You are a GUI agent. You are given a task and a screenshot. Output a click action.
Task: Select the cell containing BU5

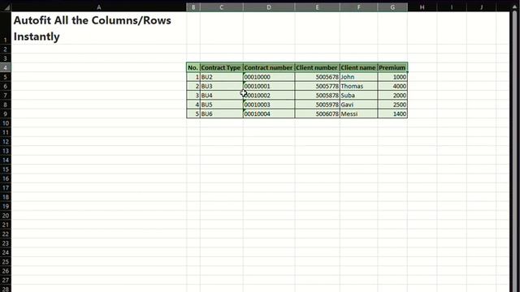[x=222, y=105]
